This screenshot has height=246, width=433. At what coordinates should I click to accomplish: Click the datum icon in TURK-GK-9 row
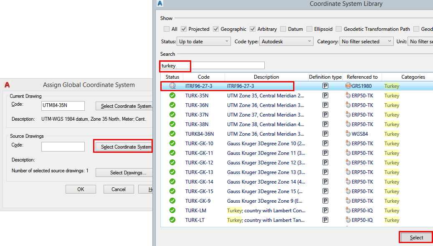pyautogui.click(x=348, y=201)
